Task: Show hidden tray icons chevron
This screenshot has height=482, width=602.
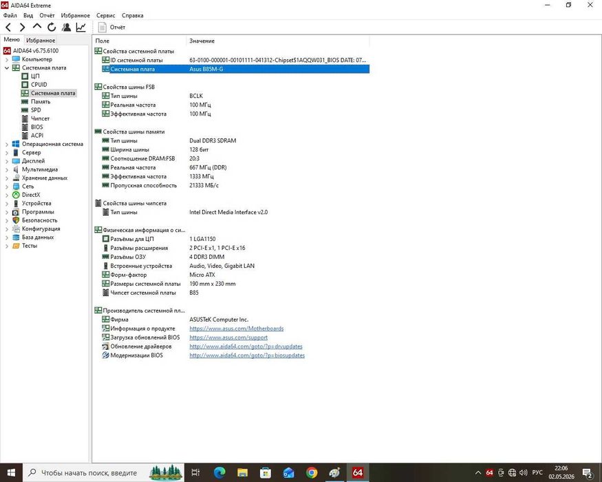Action: click(x=478, y=473)
